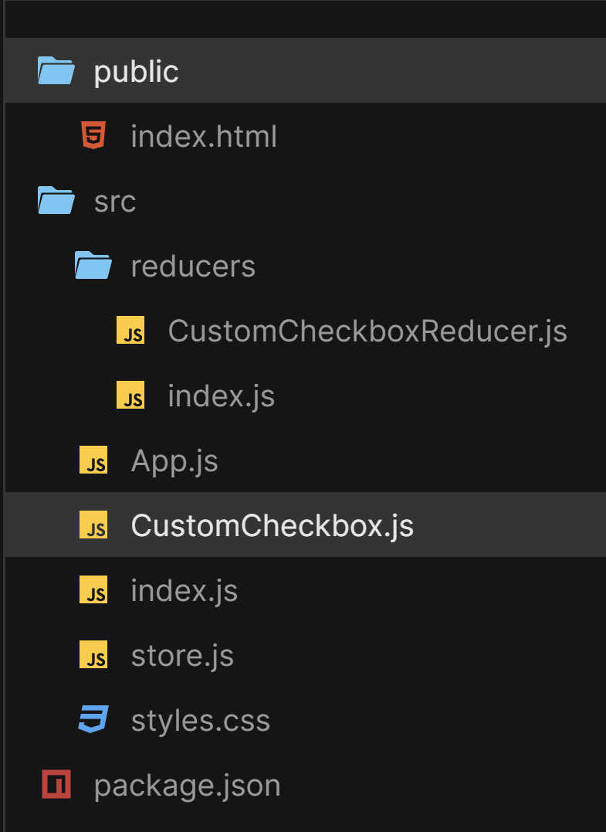The height and width of the screenshot is (832, 606).
Task: Click the CSS3 icon next to styles.css
Action: click(93, 720)
